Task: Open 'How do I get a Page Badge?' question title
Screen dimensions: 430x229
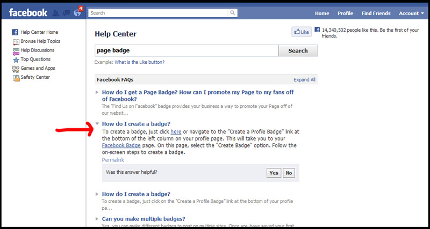Action: pyautogui.click(x=198, y=96)
